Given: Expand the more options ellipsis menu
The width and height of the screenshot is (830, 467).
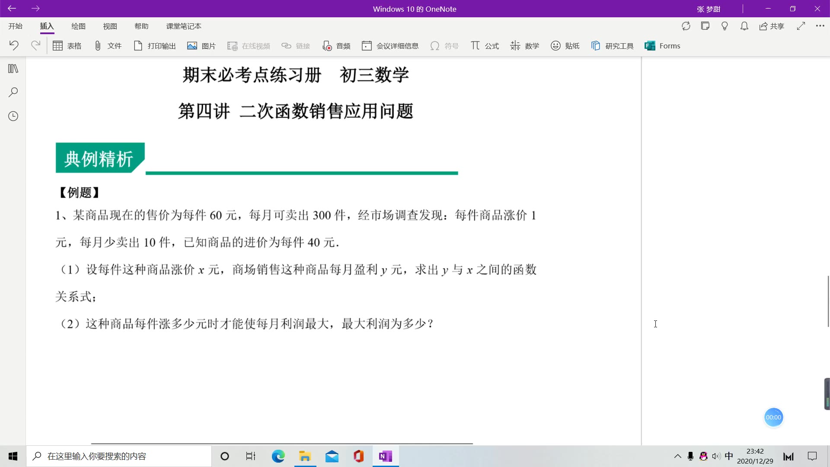Looking at the screenshot, I should pos(820,26).
